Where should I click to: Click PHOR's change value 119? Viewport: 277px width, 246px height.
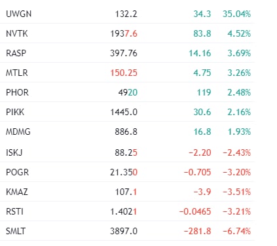[x=204, y=93]
